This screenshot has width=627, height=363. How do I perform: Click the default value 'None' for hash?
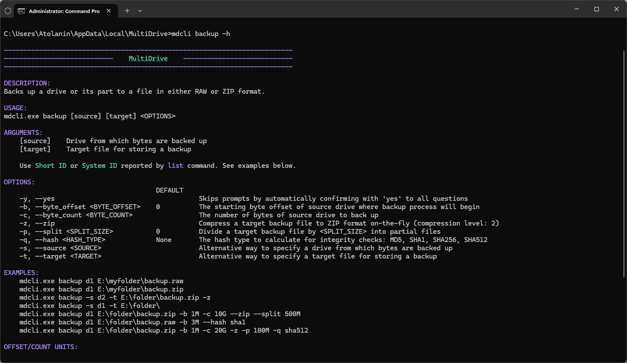(164, 240)
